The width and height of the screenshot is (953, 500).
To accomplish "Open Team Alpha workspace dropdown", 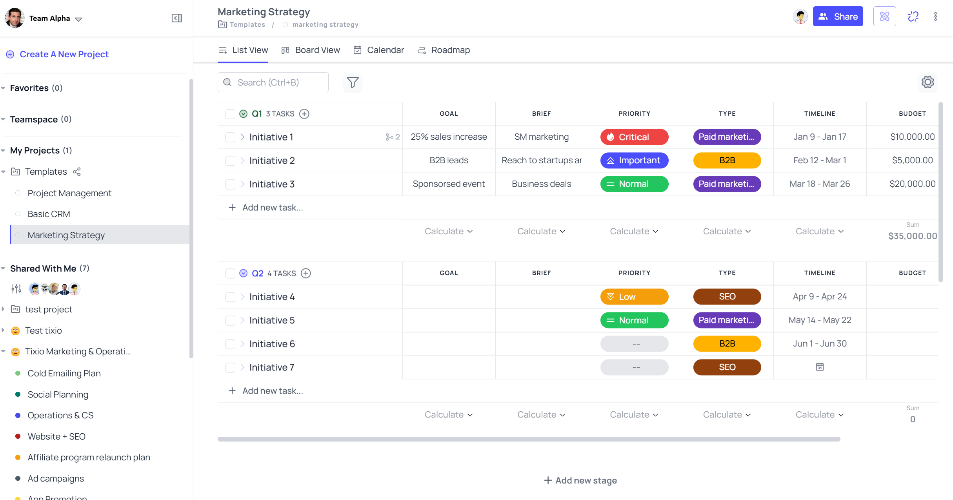I will coord(78,19).
